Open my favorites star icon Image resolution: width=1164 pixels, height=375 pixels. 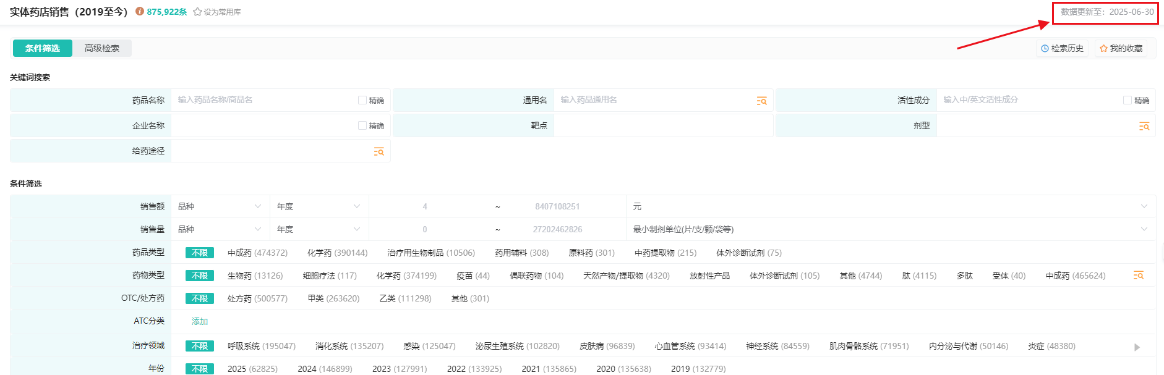coord(1103,48)
